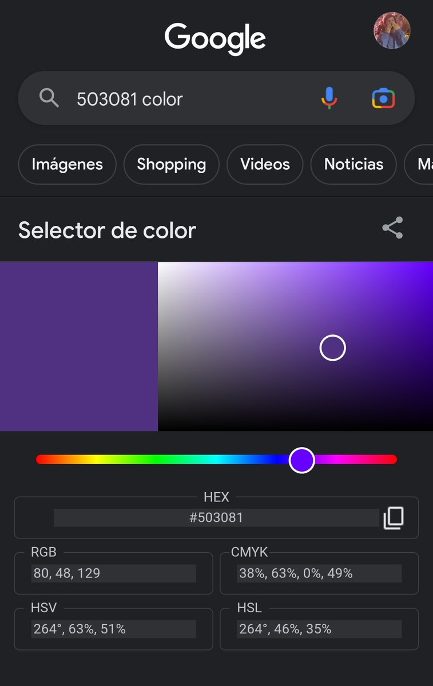Screen dimensions: 433x686
Task: Switch to Imágenes results
Action: [67, 165]
